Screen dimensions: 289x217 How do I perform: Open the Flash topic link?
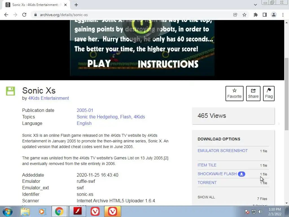tap(126, 117)
